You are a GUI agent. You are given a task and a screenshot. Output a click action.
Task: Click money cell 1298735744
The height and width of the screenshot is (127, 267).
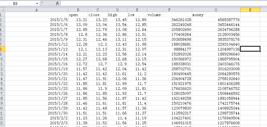coord(216,113)
